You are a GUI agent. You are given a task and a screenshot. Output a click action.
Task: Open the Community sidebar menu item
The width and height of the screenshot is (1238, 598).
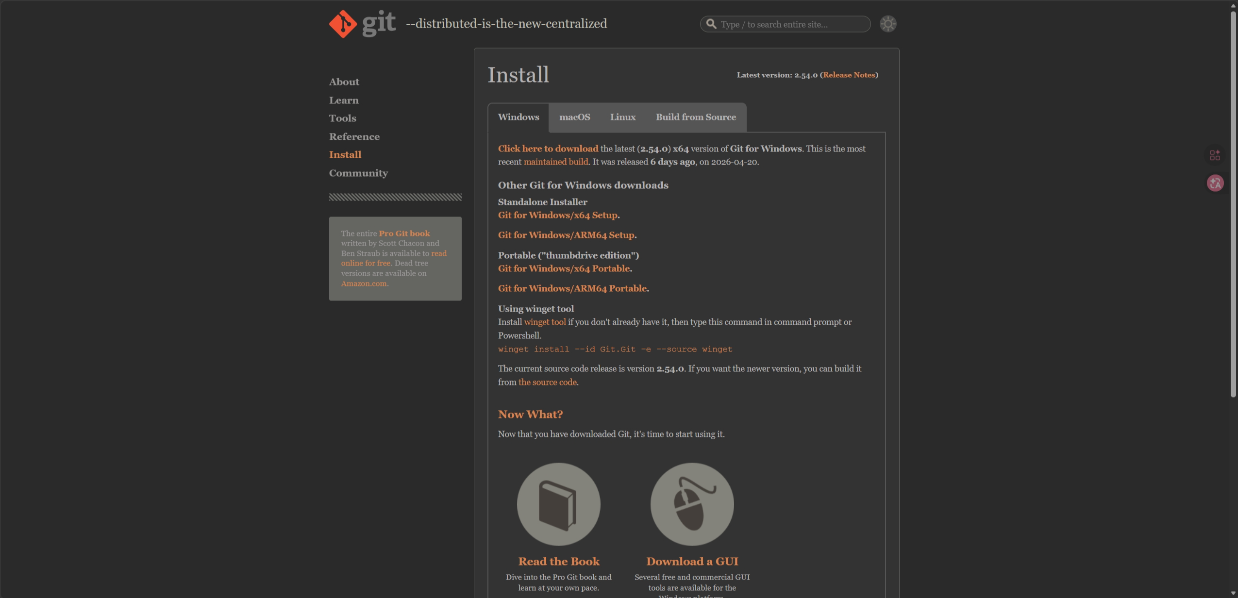coord(358,173)
